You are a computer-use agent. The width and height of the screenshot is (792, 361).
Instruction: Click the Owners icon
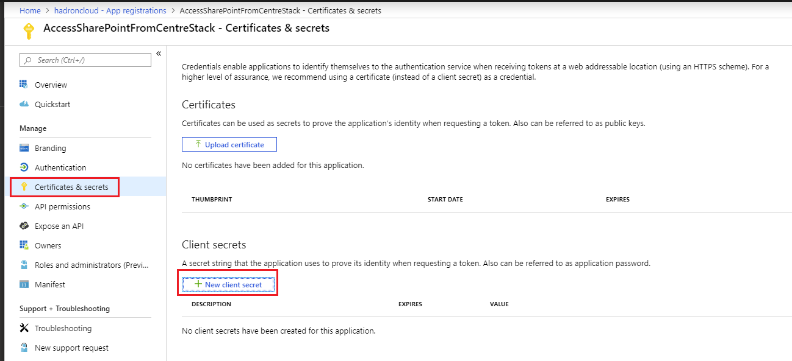(x=24, y=245)
